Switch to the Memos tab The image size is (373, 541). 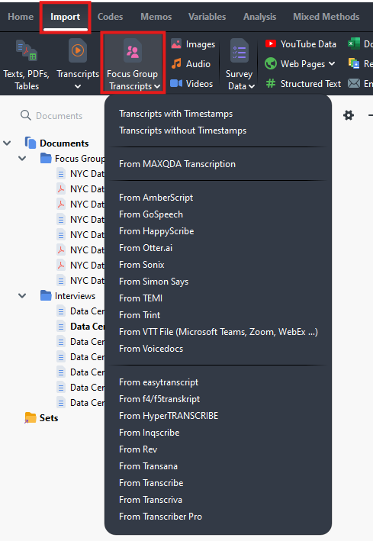156,17
